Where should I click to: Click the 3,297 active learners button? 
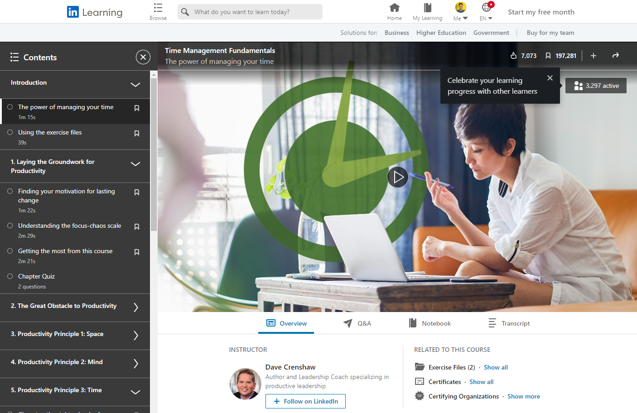tap(596, 86)
